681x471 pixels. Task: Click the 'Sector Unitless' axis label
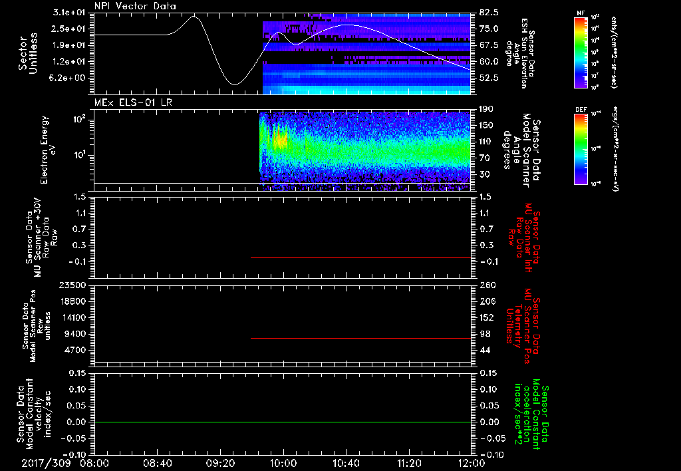[x=27, y=53]
